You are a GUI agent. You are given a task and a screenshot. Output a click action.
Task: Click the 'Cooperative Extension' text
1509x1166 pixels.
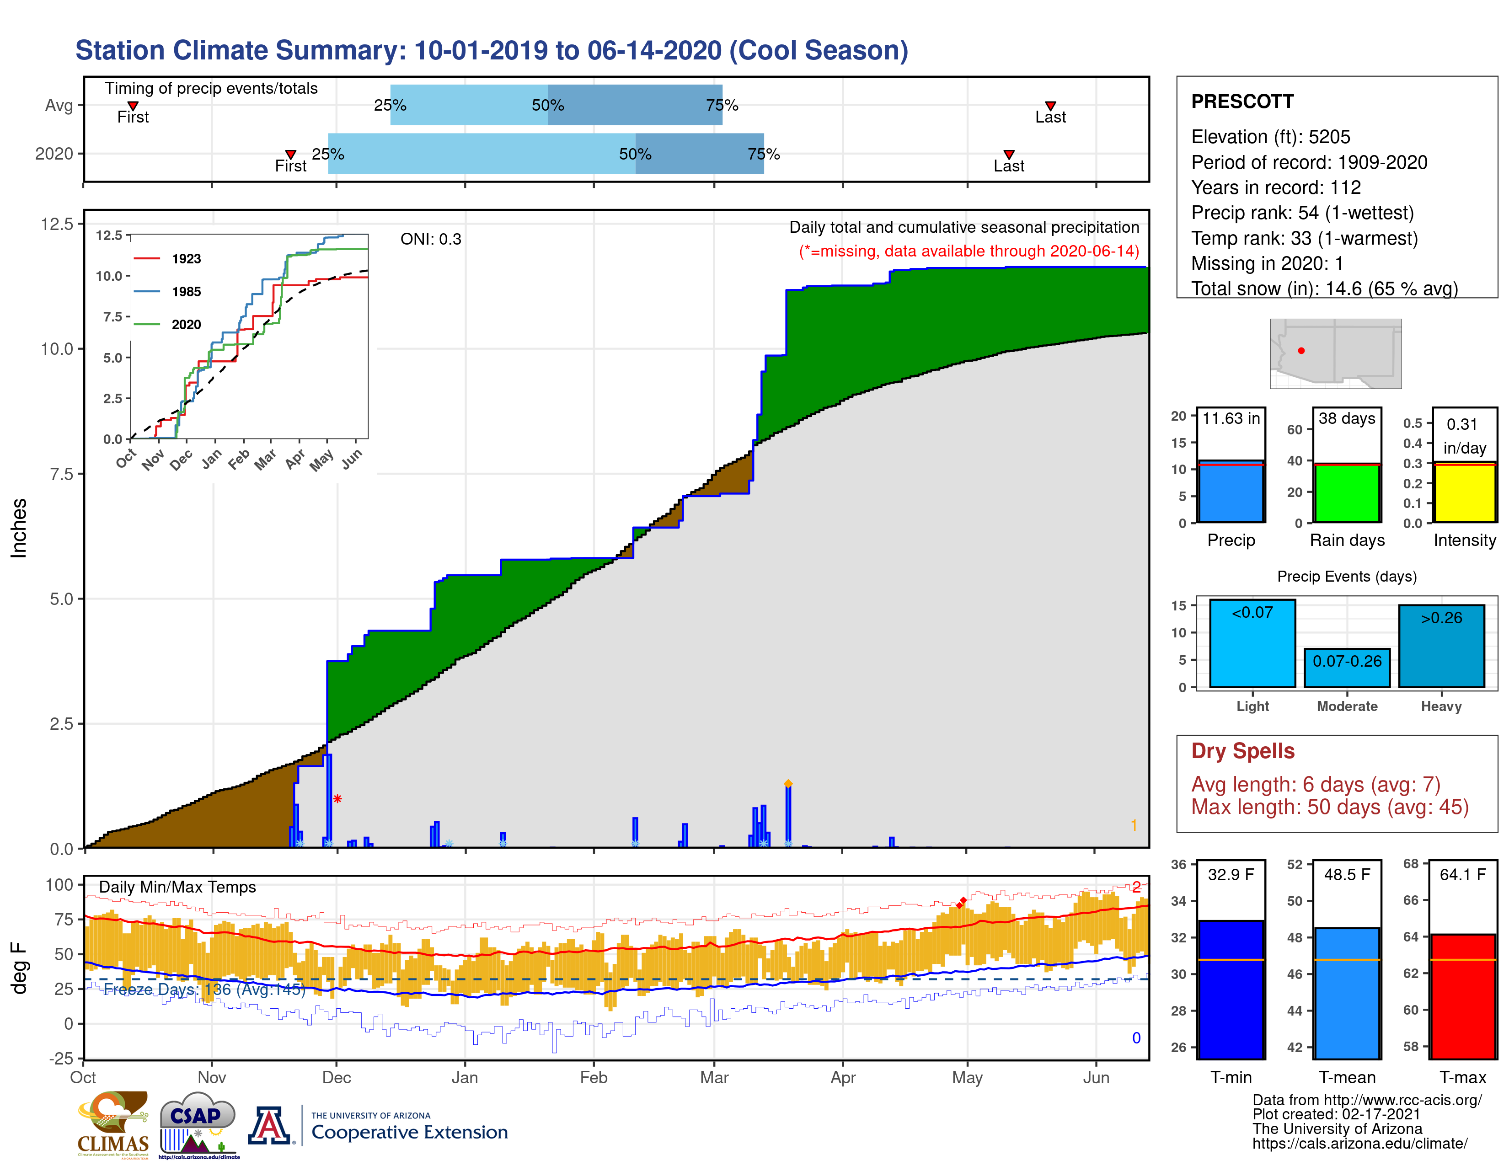point(410,1132)
